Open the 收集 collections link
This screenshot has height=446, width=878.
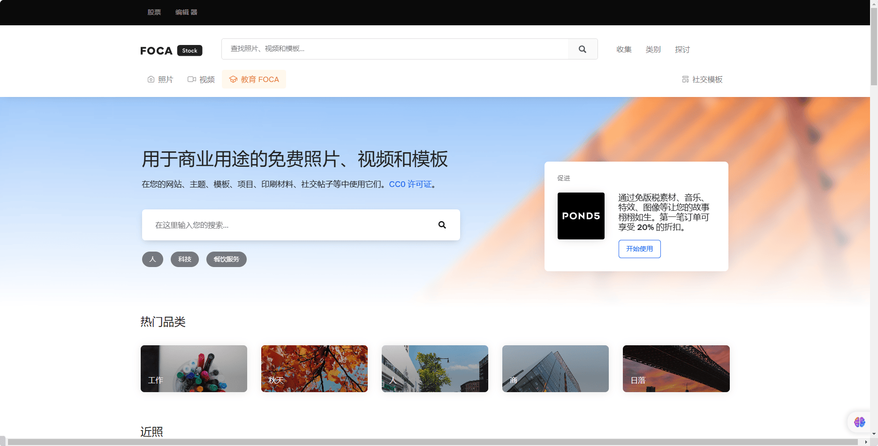624,50
